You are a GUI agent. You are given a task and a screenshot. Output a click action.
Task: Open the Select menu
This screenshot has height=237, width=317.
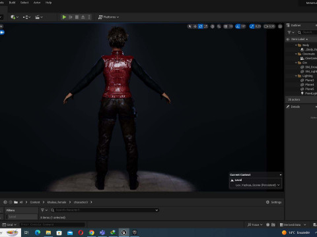(x=24, y=3)
